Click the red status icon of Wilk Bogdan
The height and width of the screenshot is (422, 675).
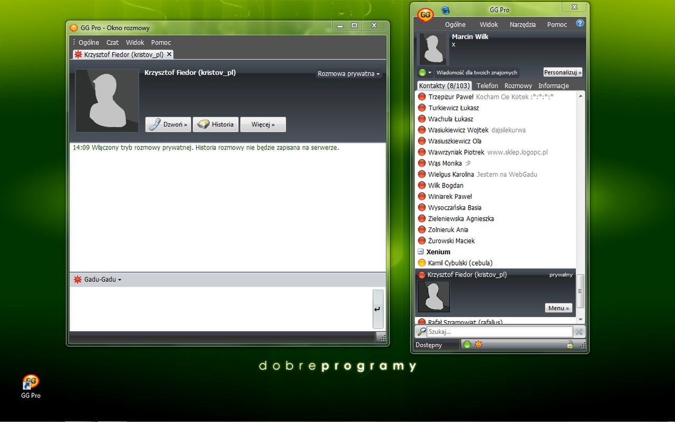422,185
